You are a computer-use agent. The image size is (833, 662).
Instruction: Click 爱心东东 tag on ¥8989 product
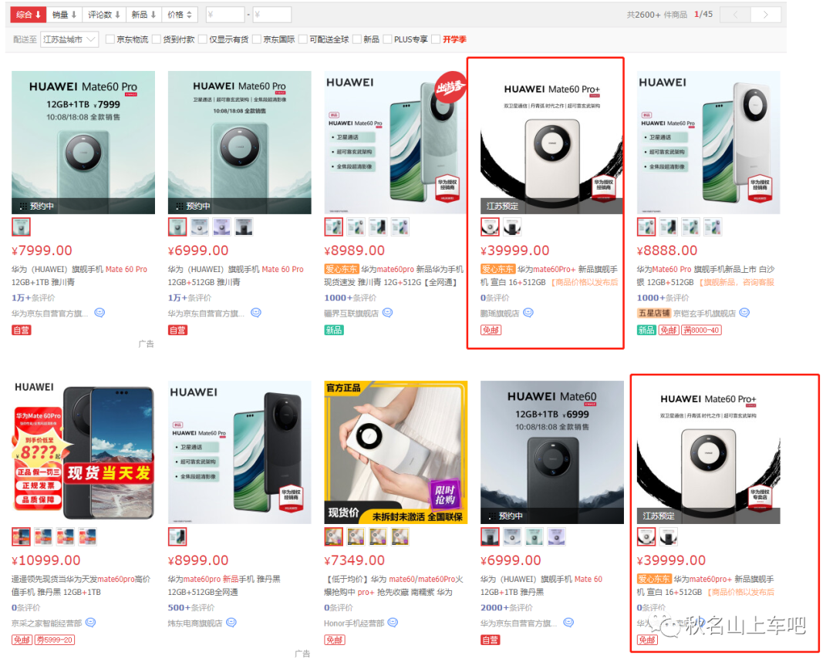pyautogui.click(x=342, y=269)
